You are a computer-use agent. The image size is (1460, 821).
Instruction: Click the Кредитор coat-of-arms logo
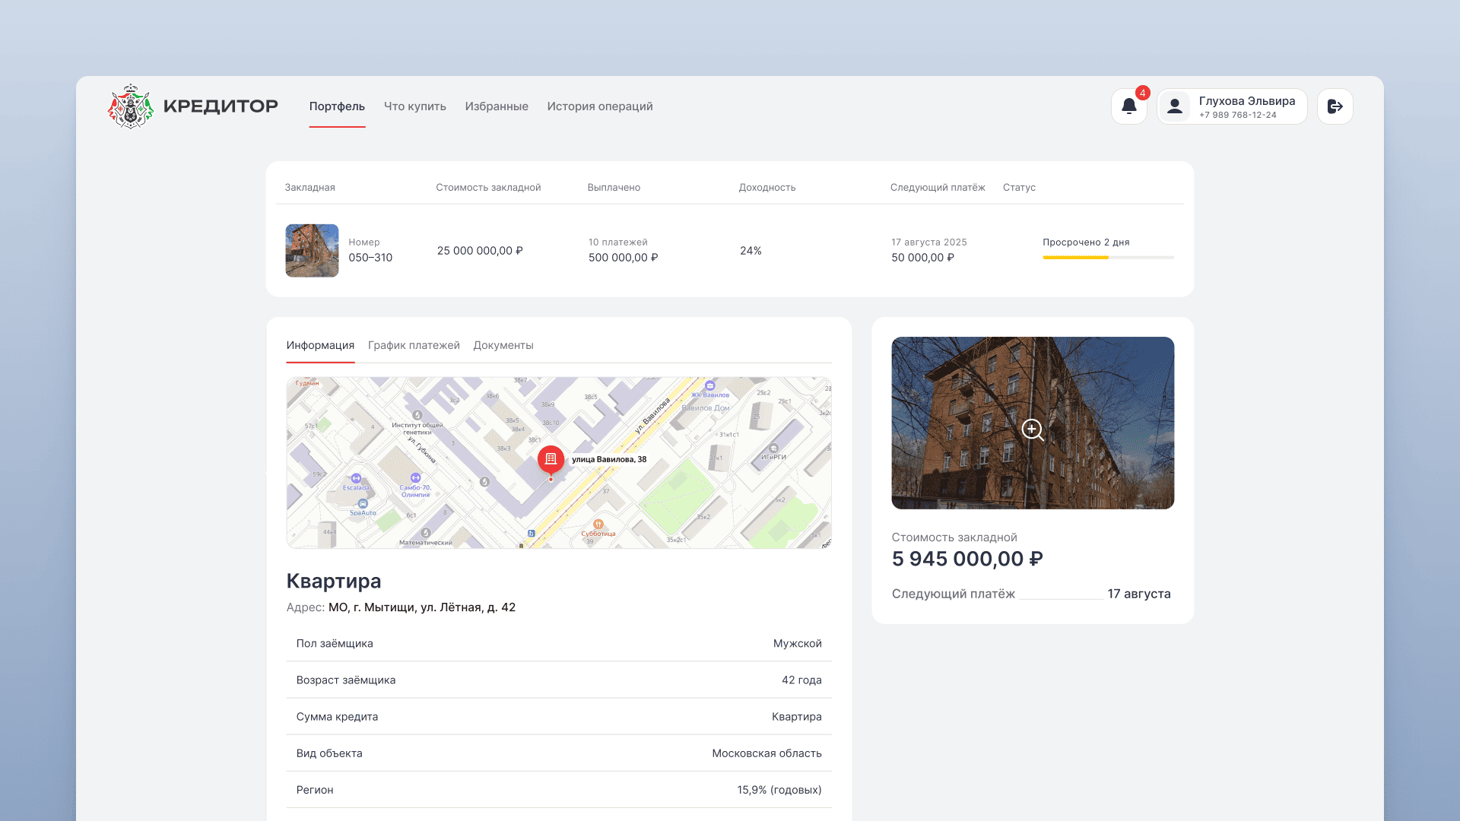pyautogui.click(x=131, y=106)
